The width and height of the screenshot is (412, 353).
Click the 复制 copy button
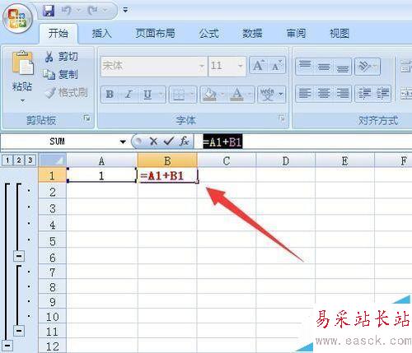(x=61, y=74)
